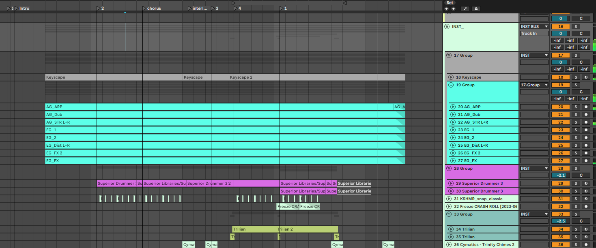The height and width of the screenshot is (248, 596).
Task: Click the play icon on 22 AG_STR L+R track
Action: (453, 122)
